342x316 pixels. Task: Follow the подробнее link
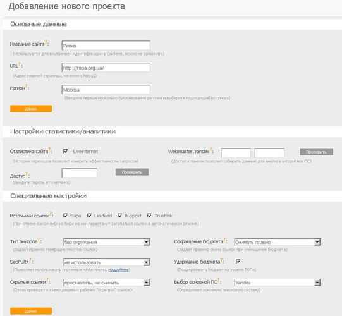tap(118, 270)
